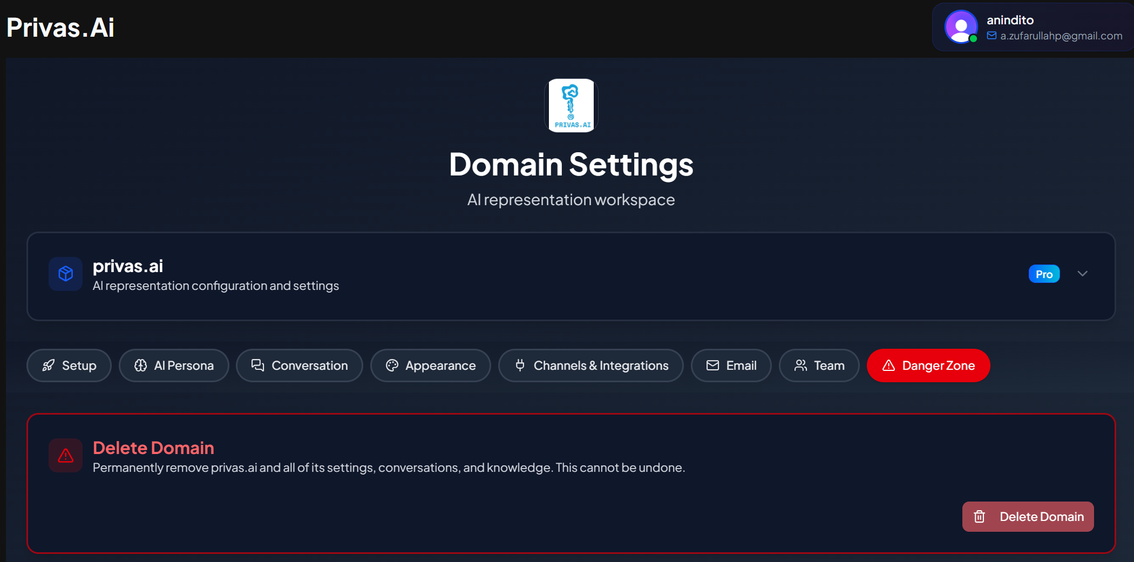Viewport: 1134px width, 562px height.
Task: Click 'AI representation configuration and settings' text
Action: click(215, 286)
